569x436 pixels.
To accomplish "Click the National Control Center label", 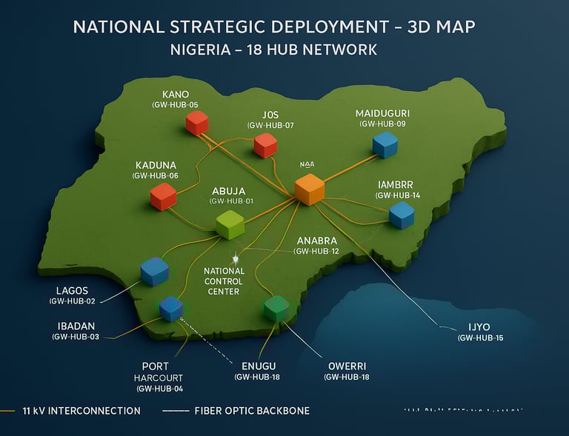I will coord(224,281).
